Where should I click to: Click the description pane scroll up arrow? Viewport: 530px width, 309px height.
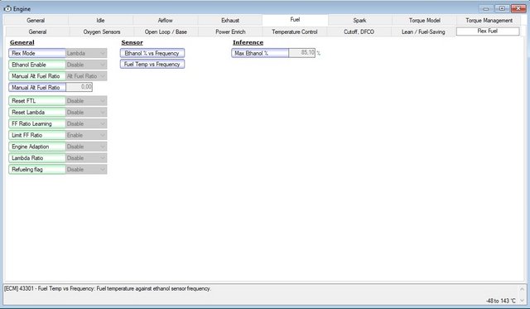pos(522,289)
